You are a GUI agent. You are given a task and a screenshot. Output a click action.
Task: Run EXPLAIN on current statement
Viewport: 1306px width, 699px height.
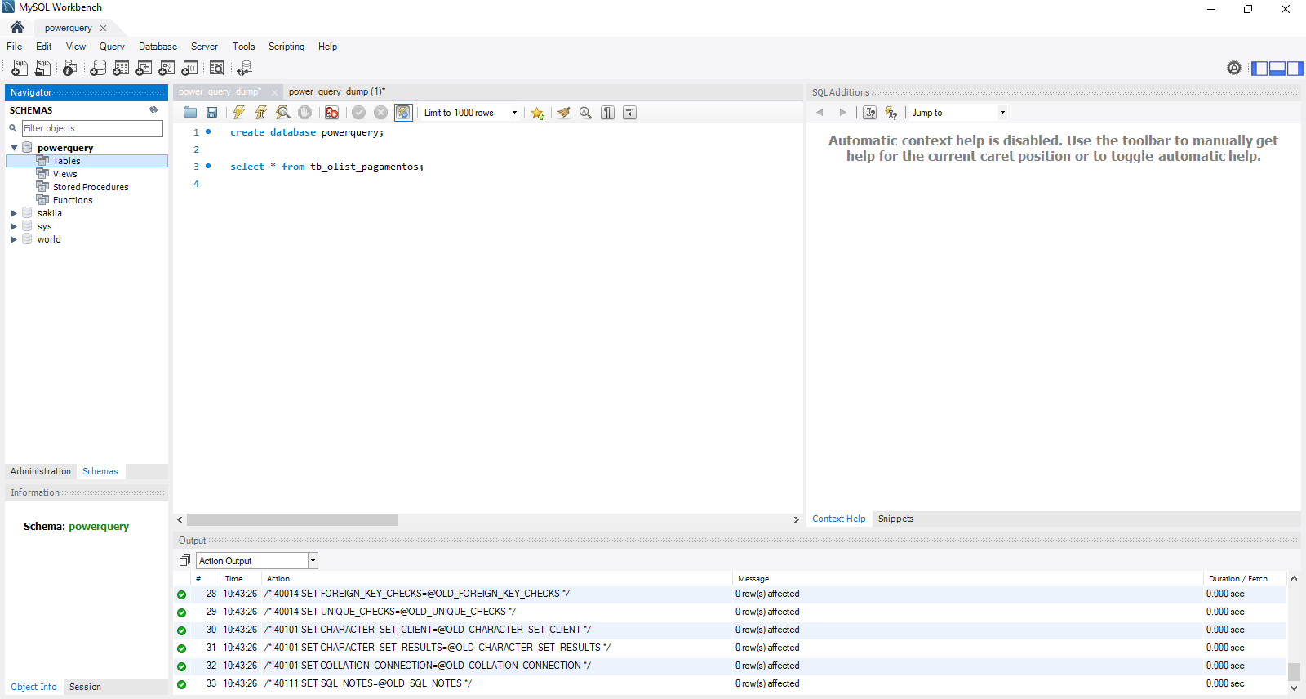[283, 113]
